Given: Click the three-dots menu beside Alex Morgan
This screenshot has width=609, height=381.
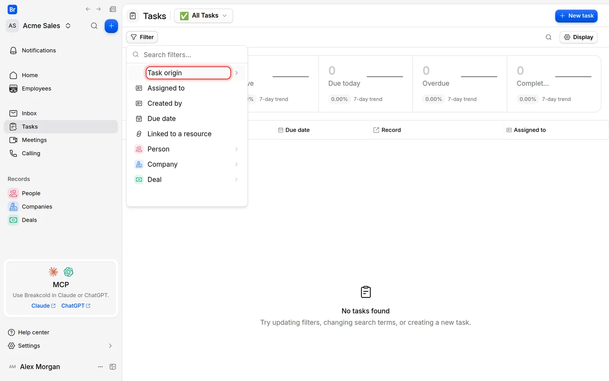Looking at the screenshot, I should tap(100, 367).
